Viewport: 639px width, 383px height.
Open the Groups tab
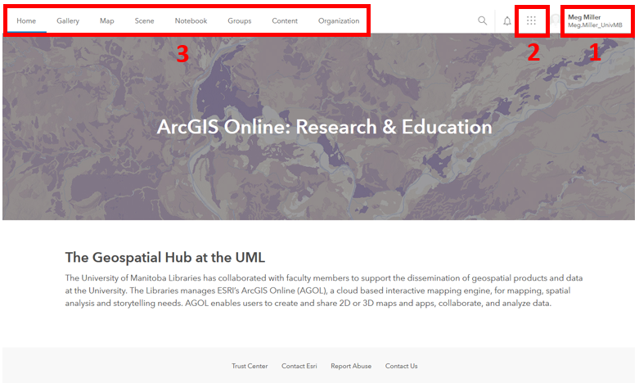(239, 20)
